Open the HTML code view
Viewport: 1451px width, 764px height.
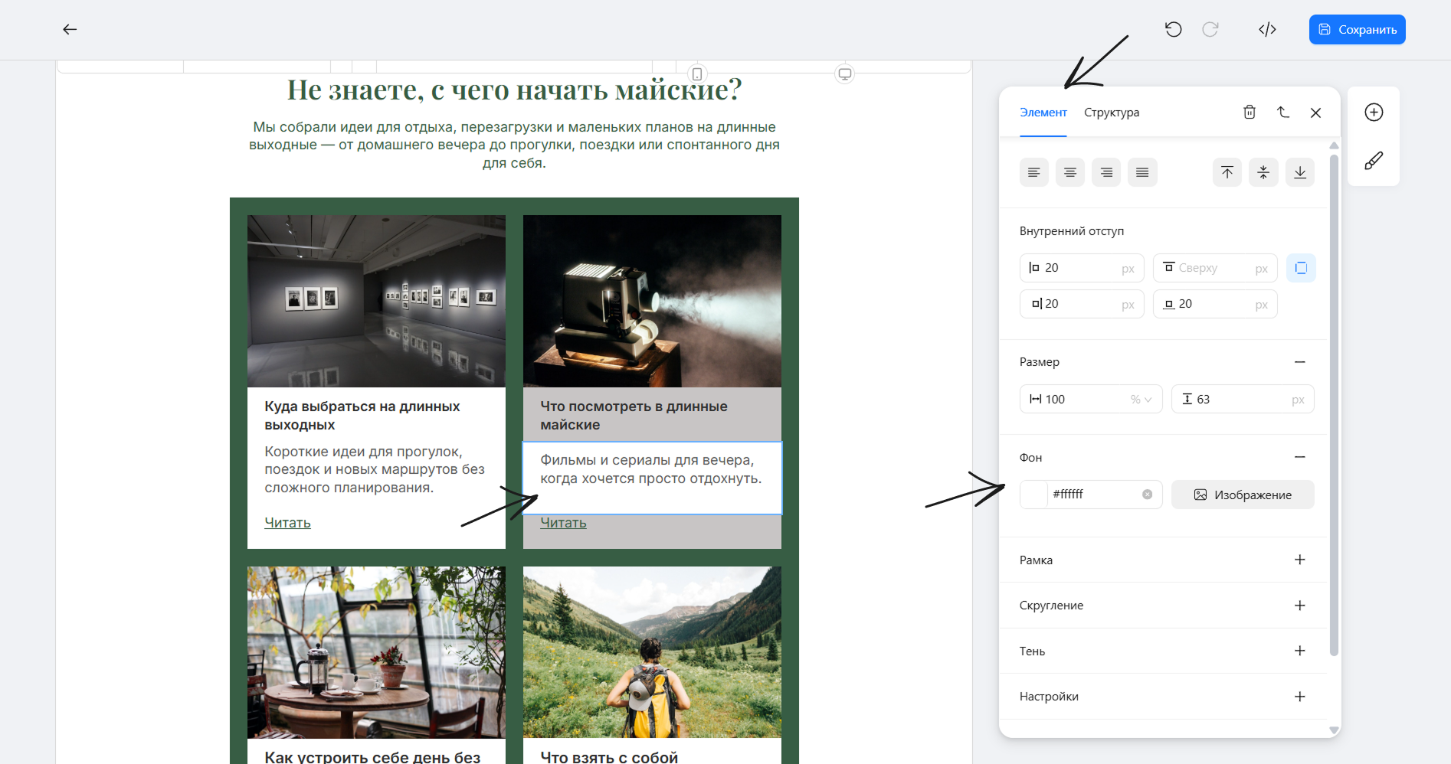(1267, 30)
